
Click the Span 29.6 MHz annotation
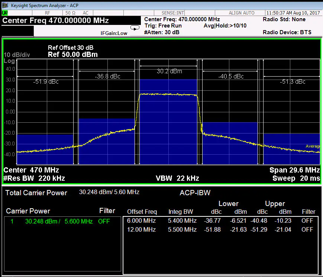click(294, 170)
